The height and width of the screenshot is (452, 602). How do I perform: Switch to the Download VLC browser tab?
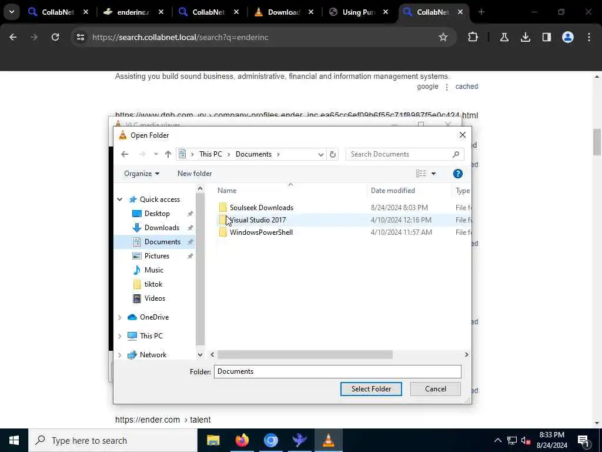point(284,12)
